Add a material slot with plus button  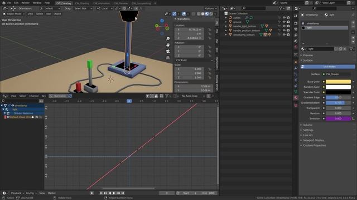353,22
